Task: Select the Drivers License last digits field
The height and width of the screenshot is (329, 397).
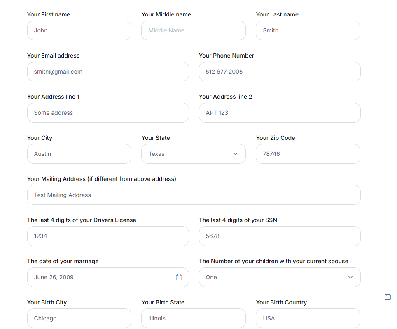Action: pyautogui.click(x=108, y=236)
